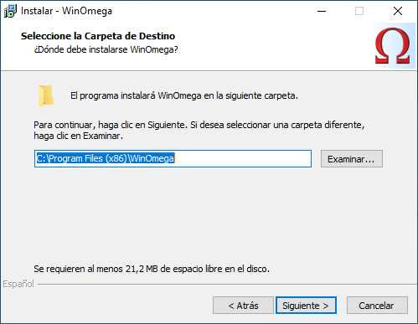Click the destination folder path field
This screenshot has width=418, height=324.
point(173,159)
